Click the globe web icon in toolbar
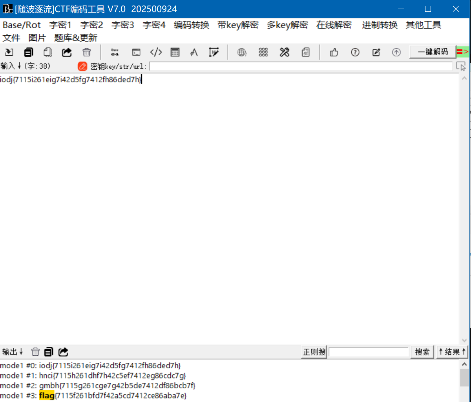471x402 pixels. (242, 52)
